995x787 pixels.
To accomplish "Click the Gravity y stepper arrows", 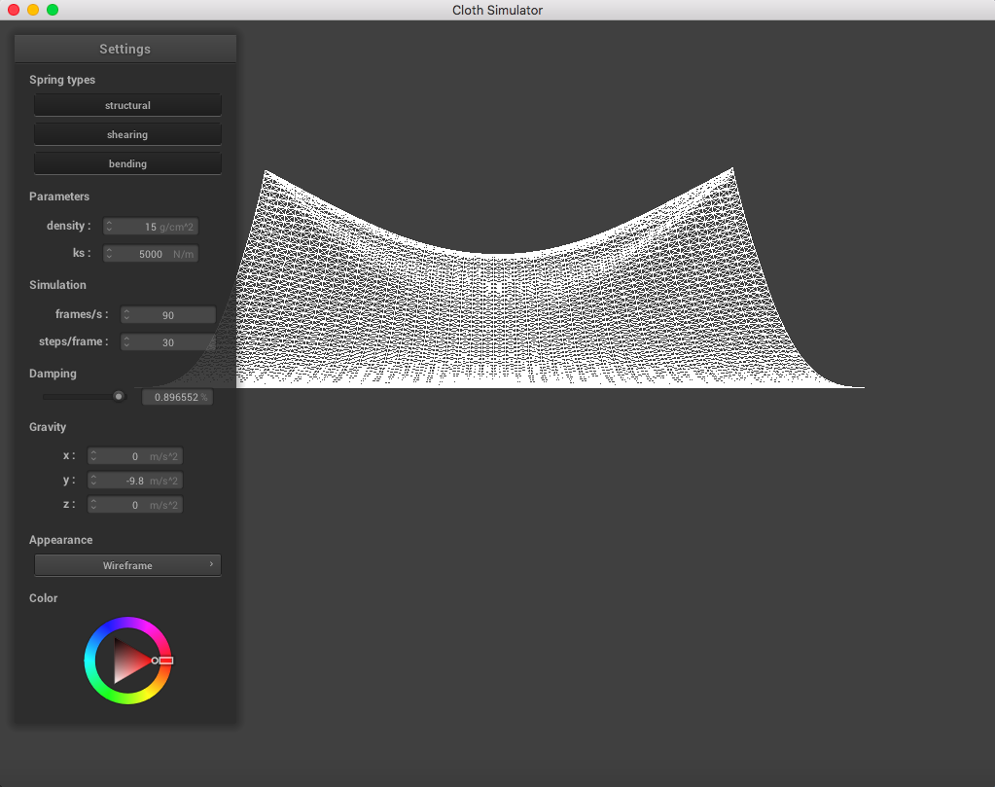I will 93,481.
